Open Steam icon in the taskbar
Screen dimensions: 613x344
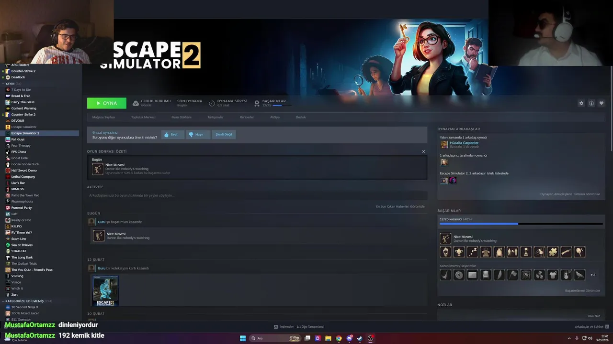[360, 338]
